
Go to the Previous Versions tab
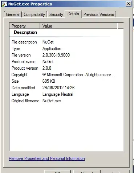(x=99, y=15)
